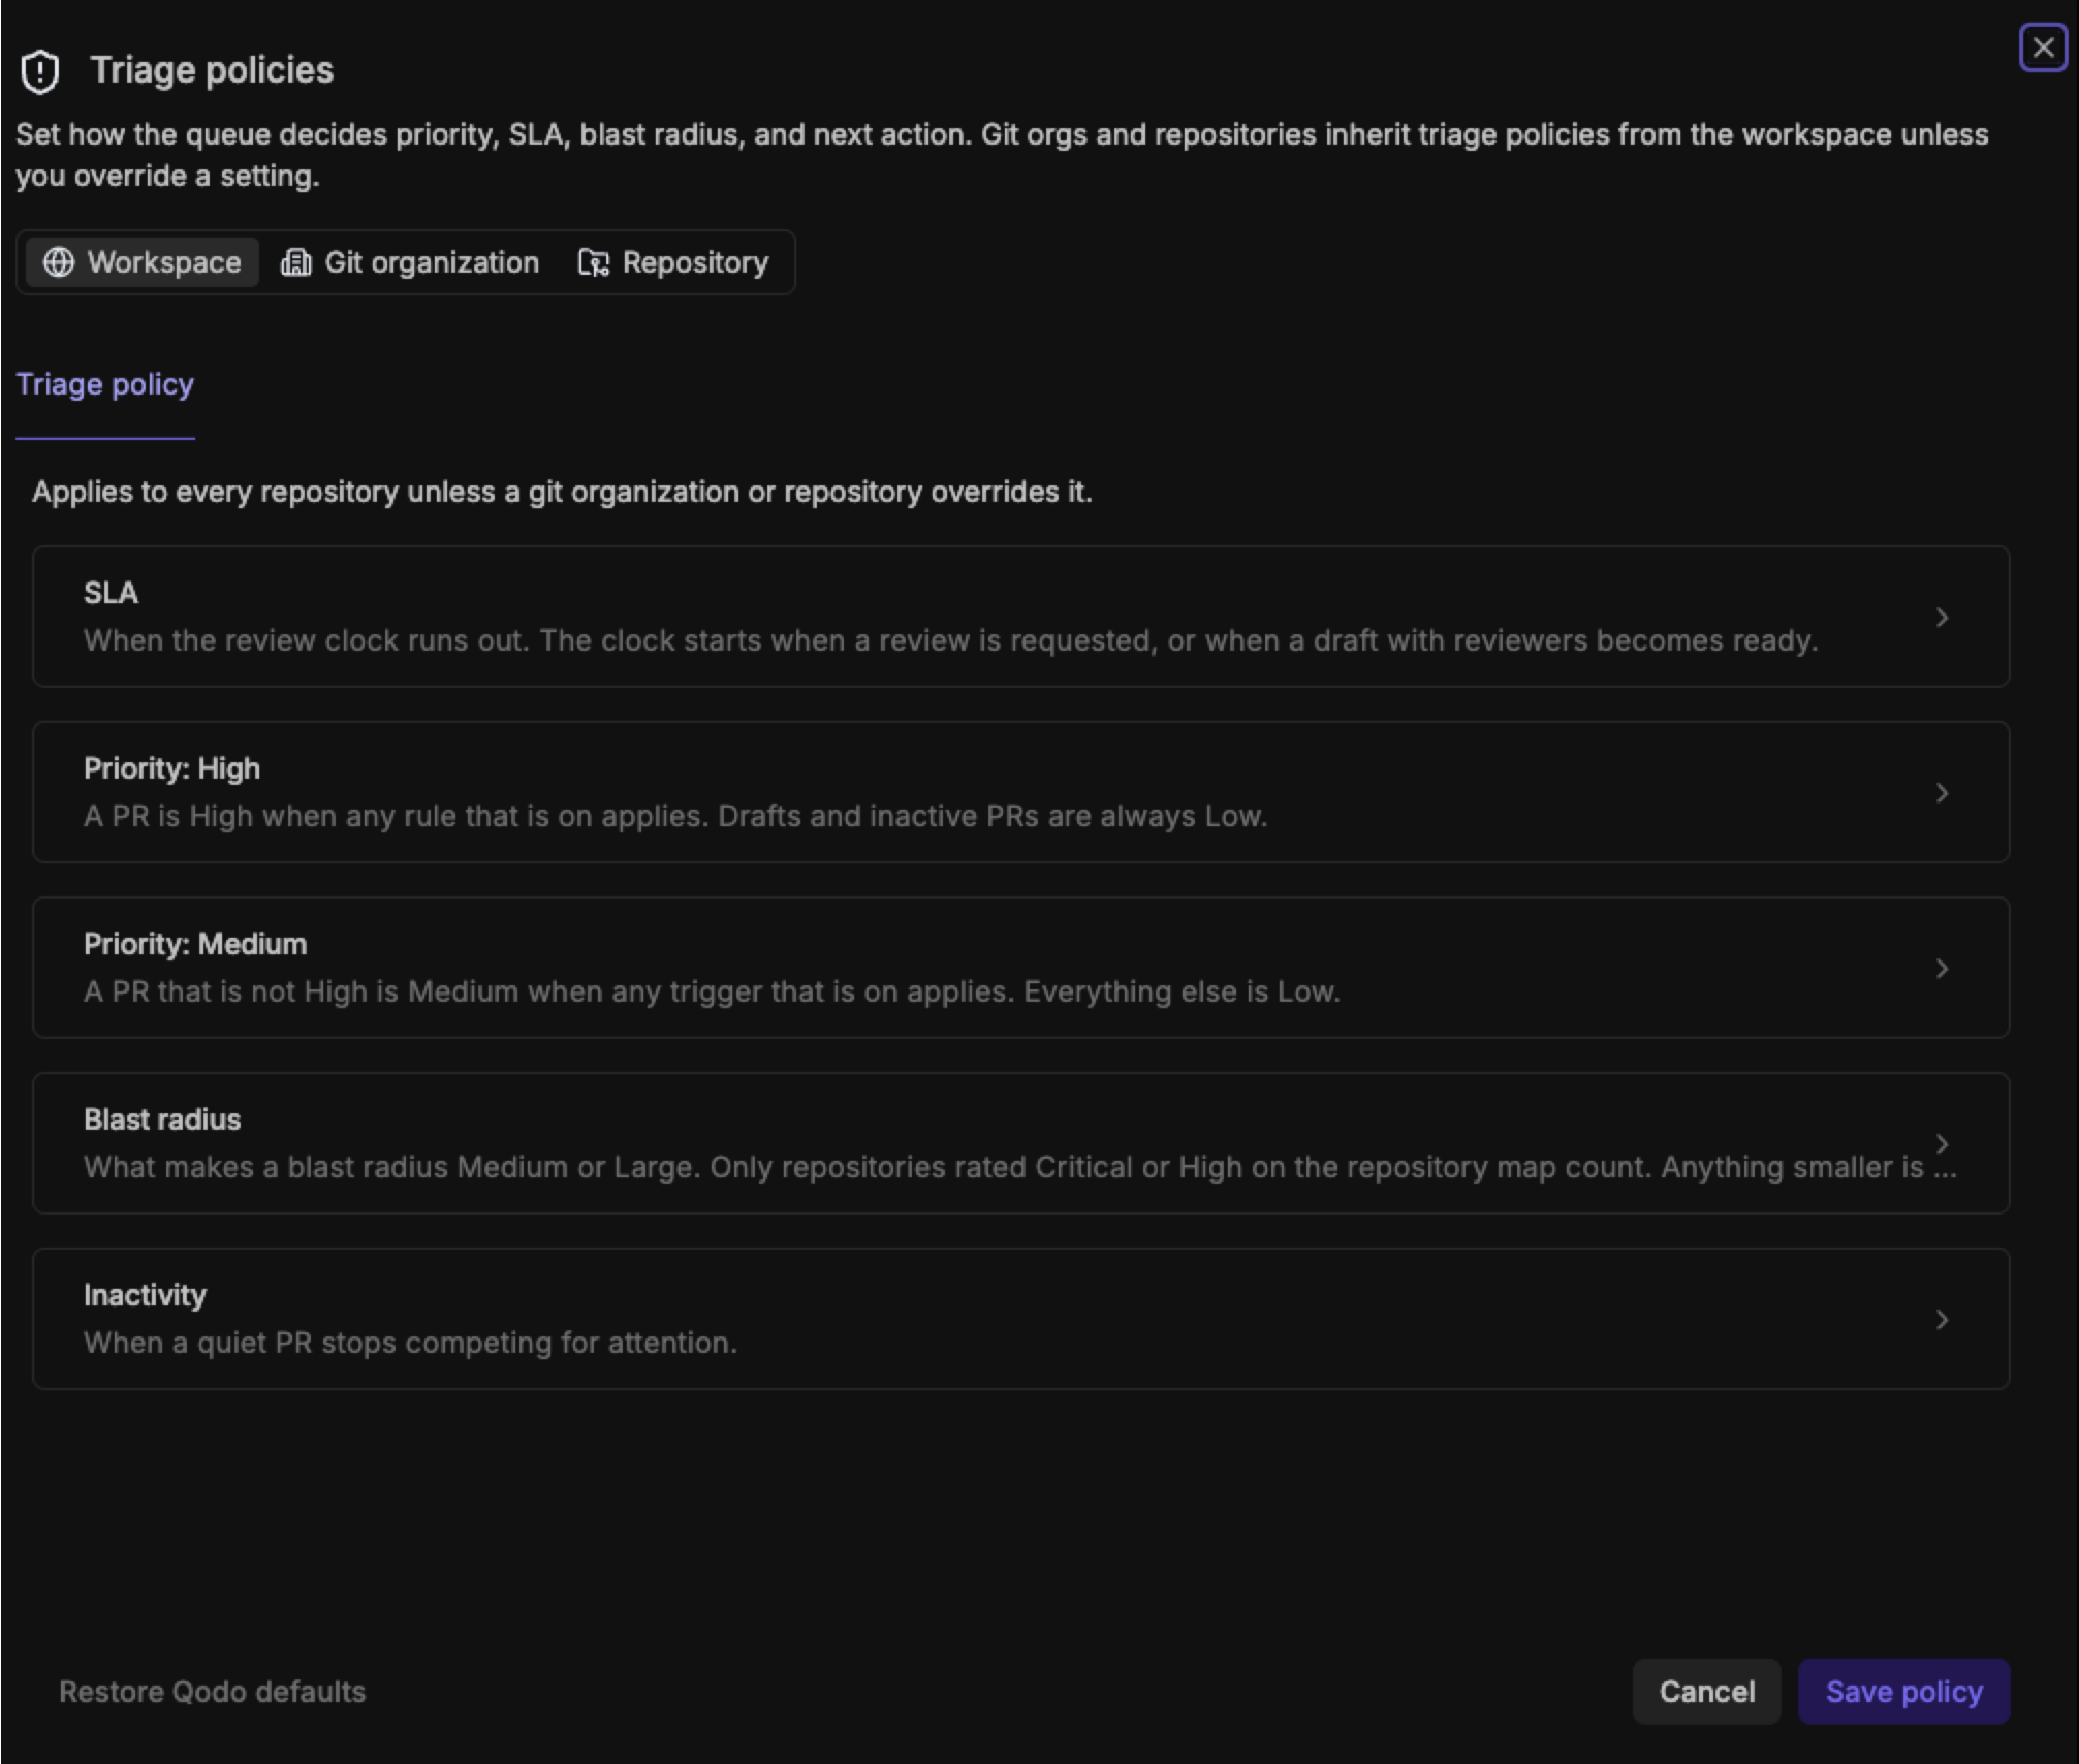Select the Workspace scope tab
The image size is (2079, 1764).
142,262
